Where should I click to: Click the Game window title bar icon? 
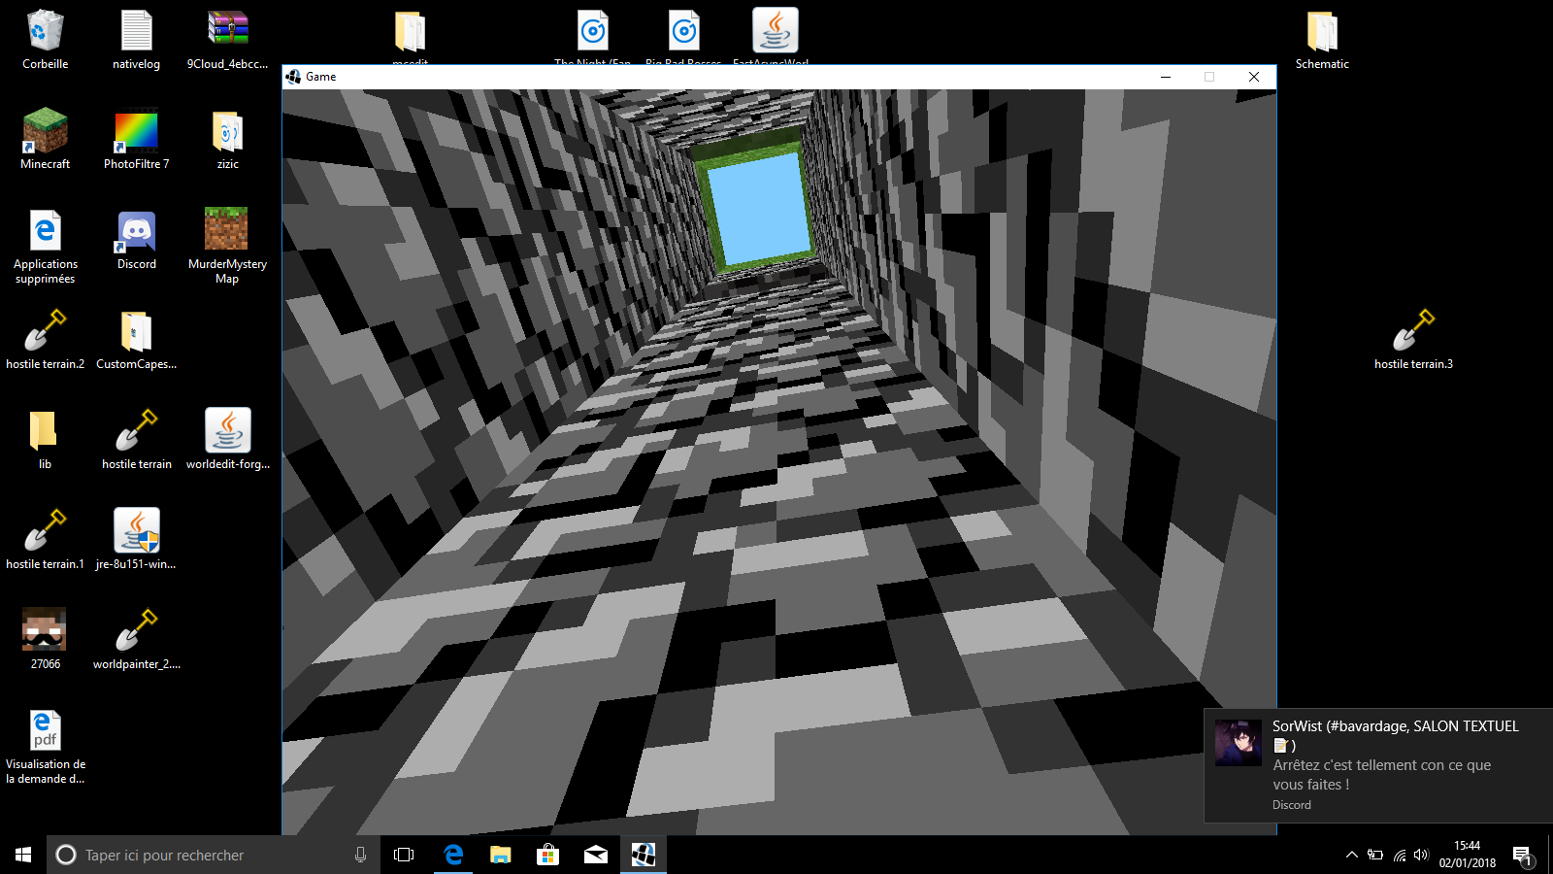[x=293, y=77]
